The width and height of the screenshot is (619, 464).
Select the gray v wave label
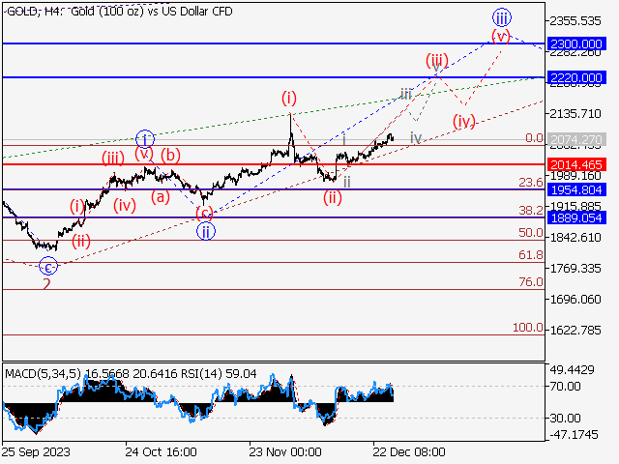436,68
